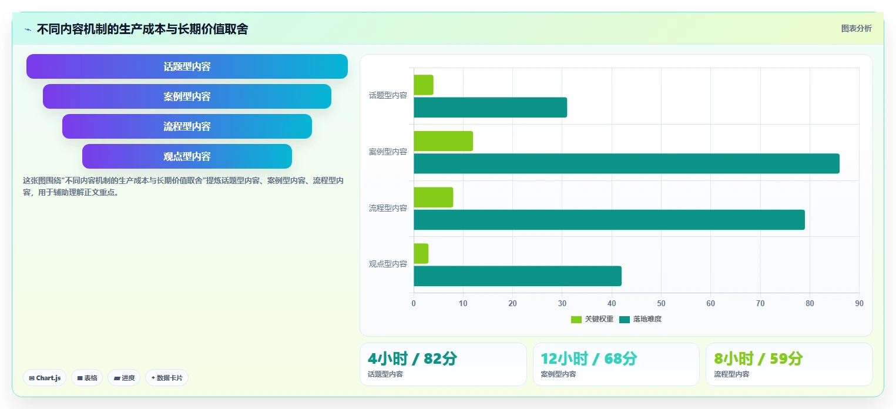Viewport: 896px width, 409px height.
Task: Click the 图表分析 label in header
Action: [856, 28]
